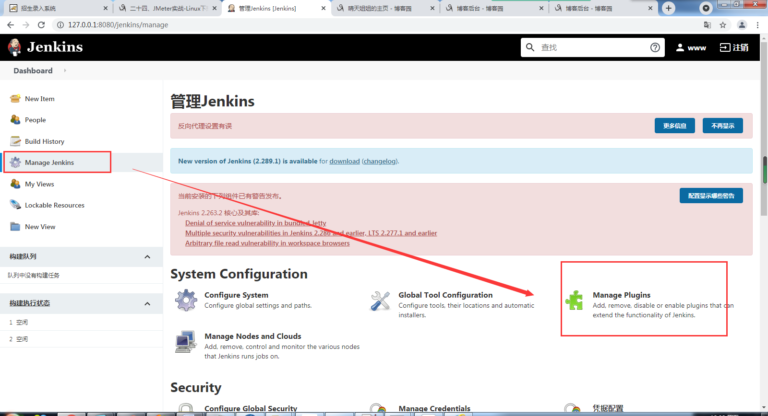Open search help question mark icon
The image size is (768, 416).
(655, 47)
